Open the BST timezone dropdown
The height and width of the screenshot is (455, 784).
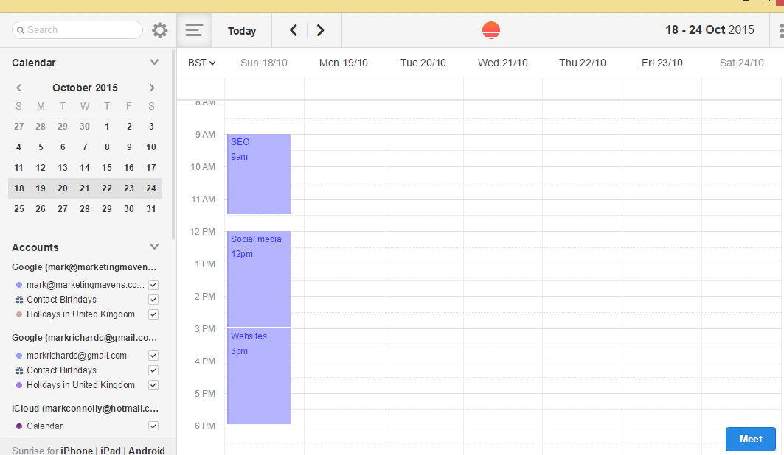pyautogui.click(x=201, y=63)
